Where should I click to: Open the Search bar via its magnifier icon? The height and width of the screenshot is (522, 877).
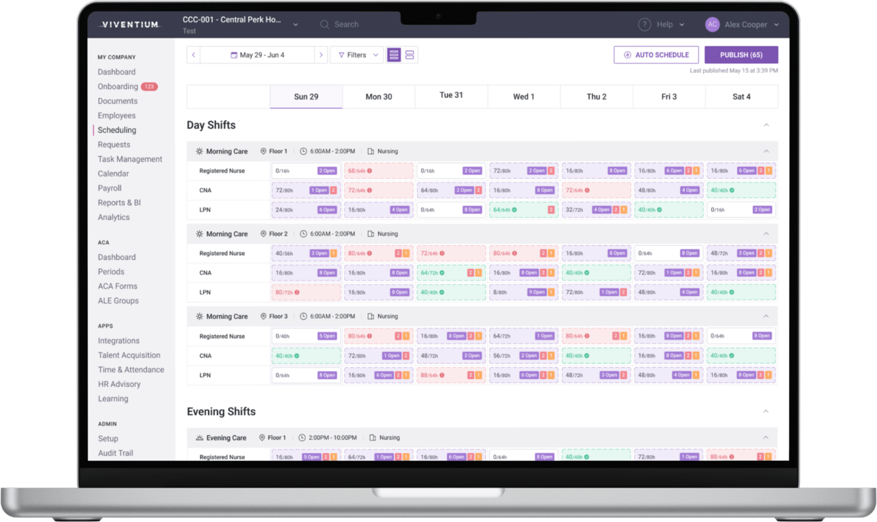click(x=324, y=24)
